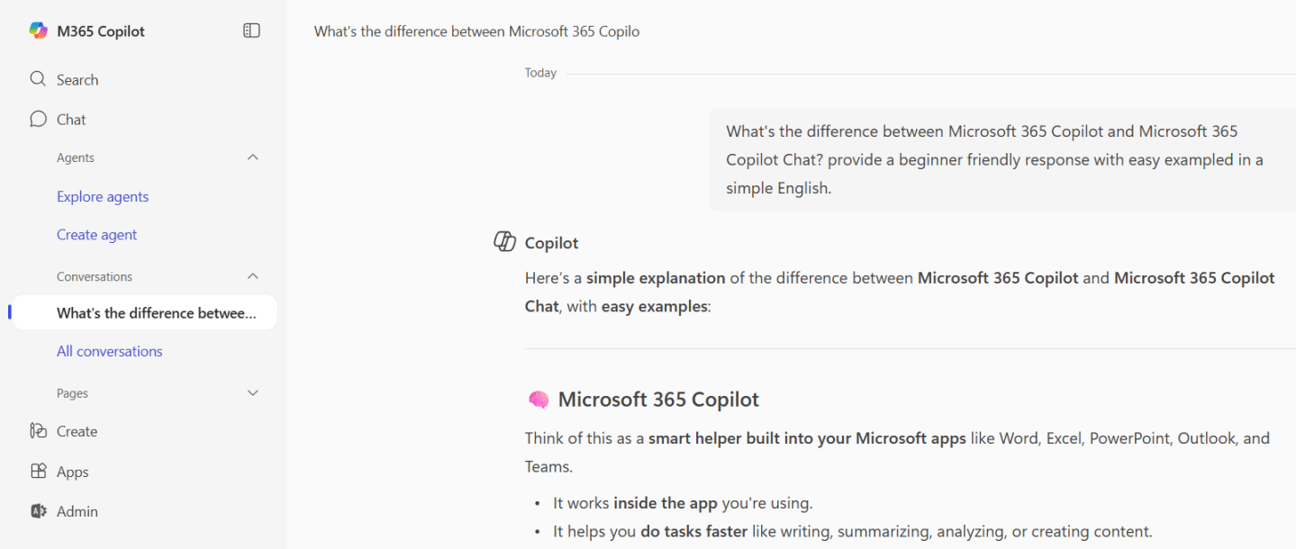Click the M365 Copilot logo icon

click(x=38, y=30)
